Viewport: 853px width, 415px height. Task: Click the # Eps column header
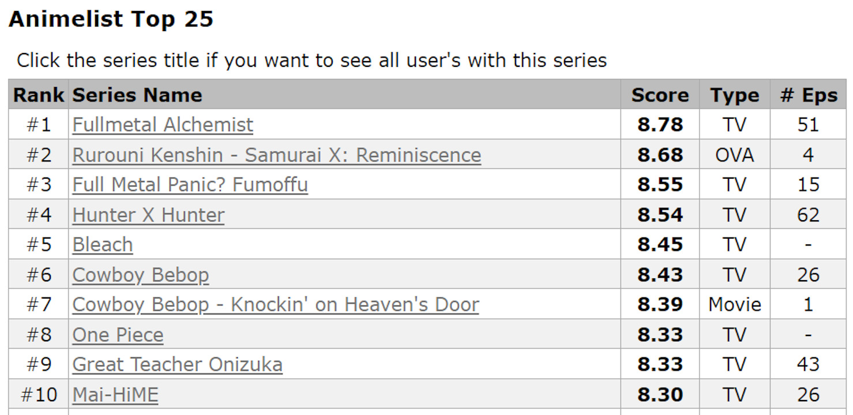[x=808, y=95]
